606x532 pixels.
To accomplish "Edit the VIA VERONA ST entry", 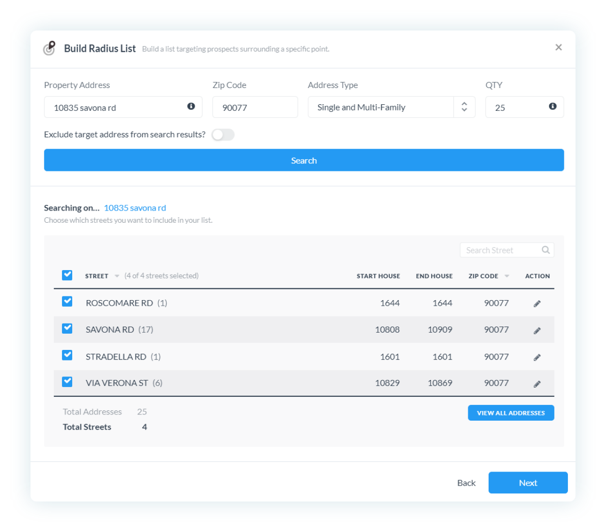I will (537, 384).
